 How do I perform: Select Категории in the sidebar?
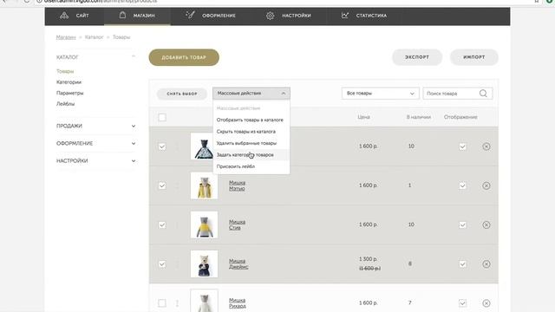coord(69,82)
